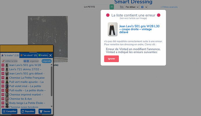The width and height of the screenshot is (201, 116).
Task: Click SOS icon beside Pull rouille
Action: [x=3, y=90]
